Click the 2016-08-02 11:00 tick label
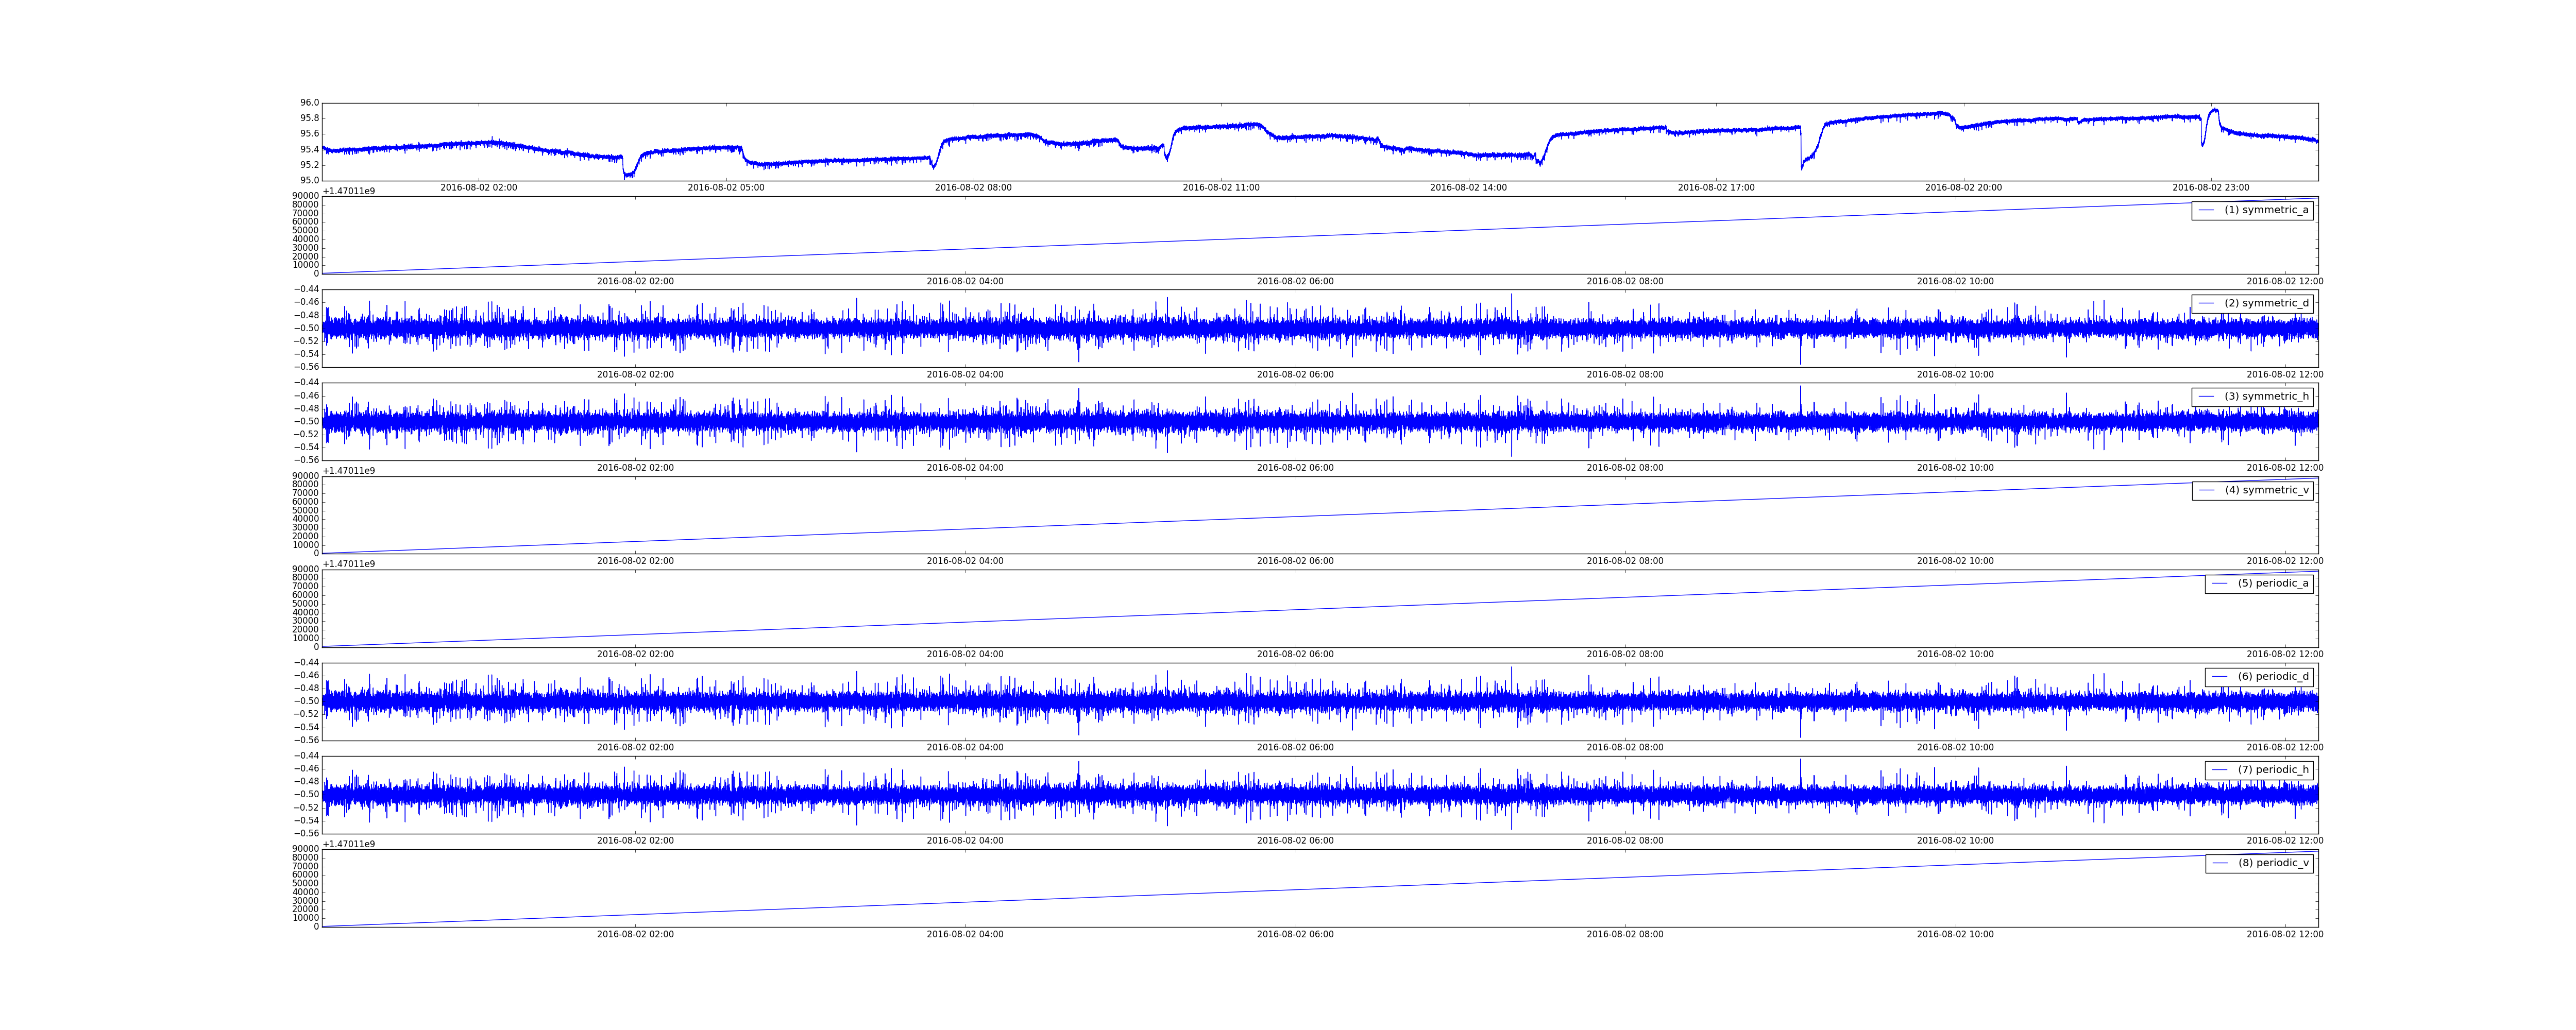 point(1221,188)
